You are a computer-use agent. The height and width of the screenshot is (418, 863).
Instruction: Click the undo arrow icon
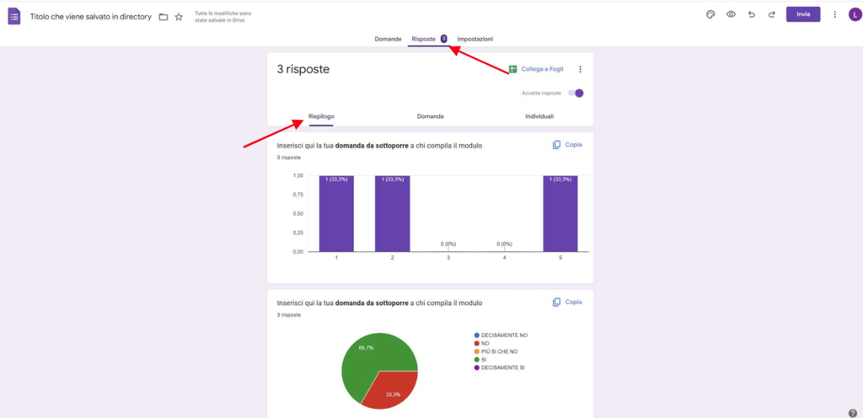point(751,14)
